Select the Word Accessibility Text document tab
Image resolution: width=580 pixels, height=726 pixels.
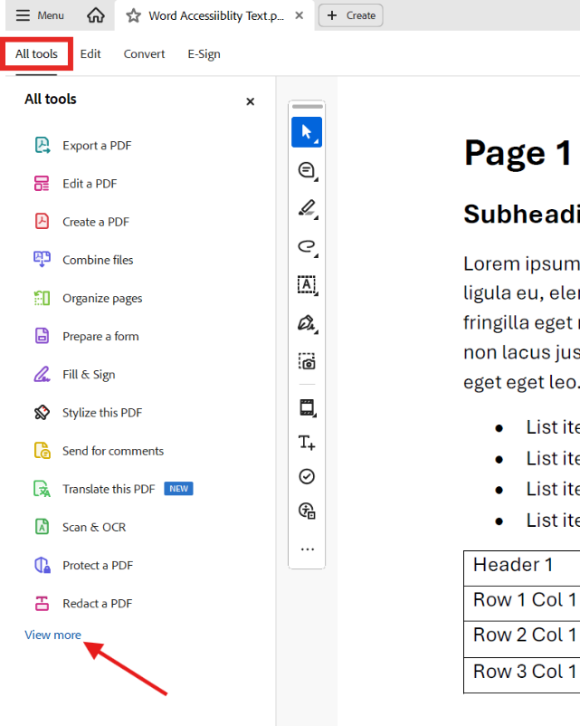tap(216, 15)
